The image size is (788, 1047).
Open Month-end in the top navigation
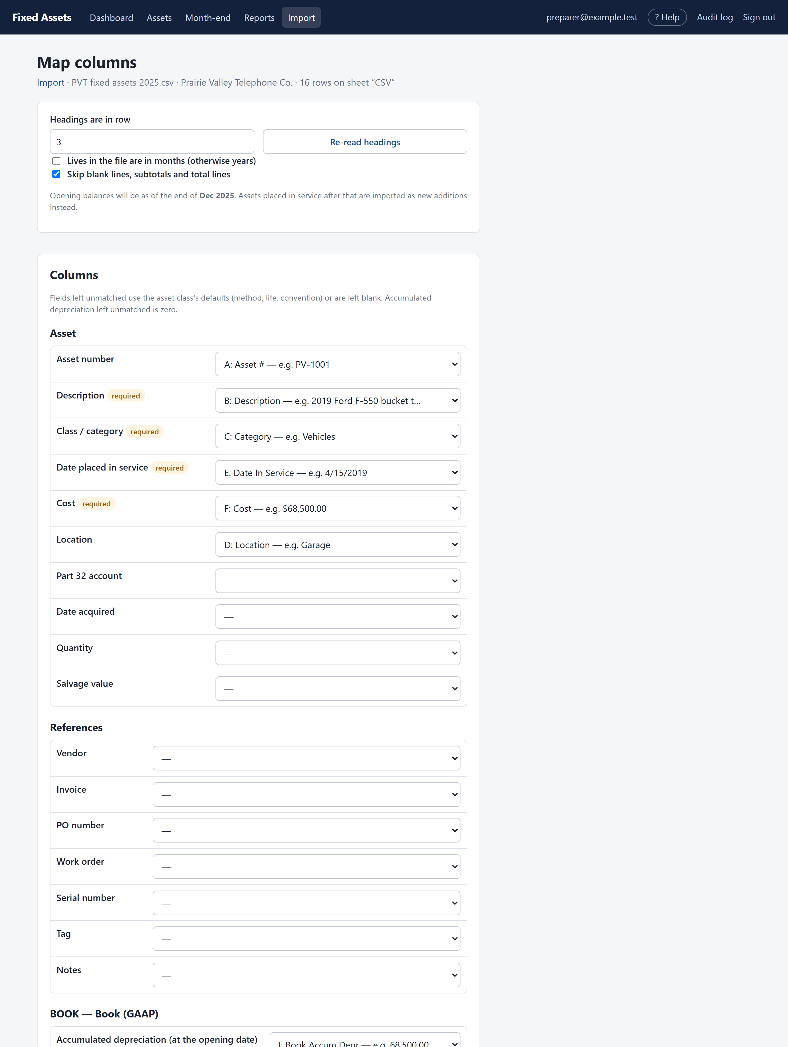click(x=208, y=18)
